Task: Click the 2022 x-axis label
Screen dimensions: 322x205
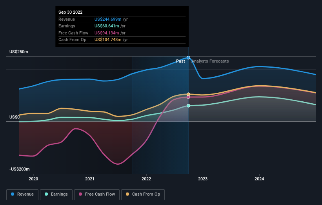Action: point(146,179)
